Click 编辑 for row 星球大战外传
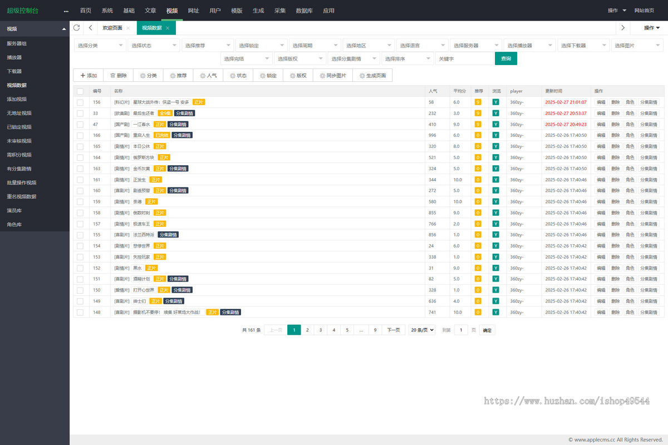This screenshot has width=668, height=445. (601, 102)
